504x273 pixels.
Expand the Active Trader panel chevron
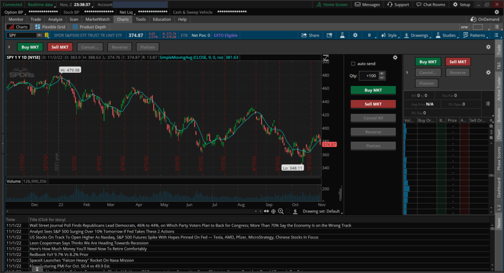coord(407,73)
